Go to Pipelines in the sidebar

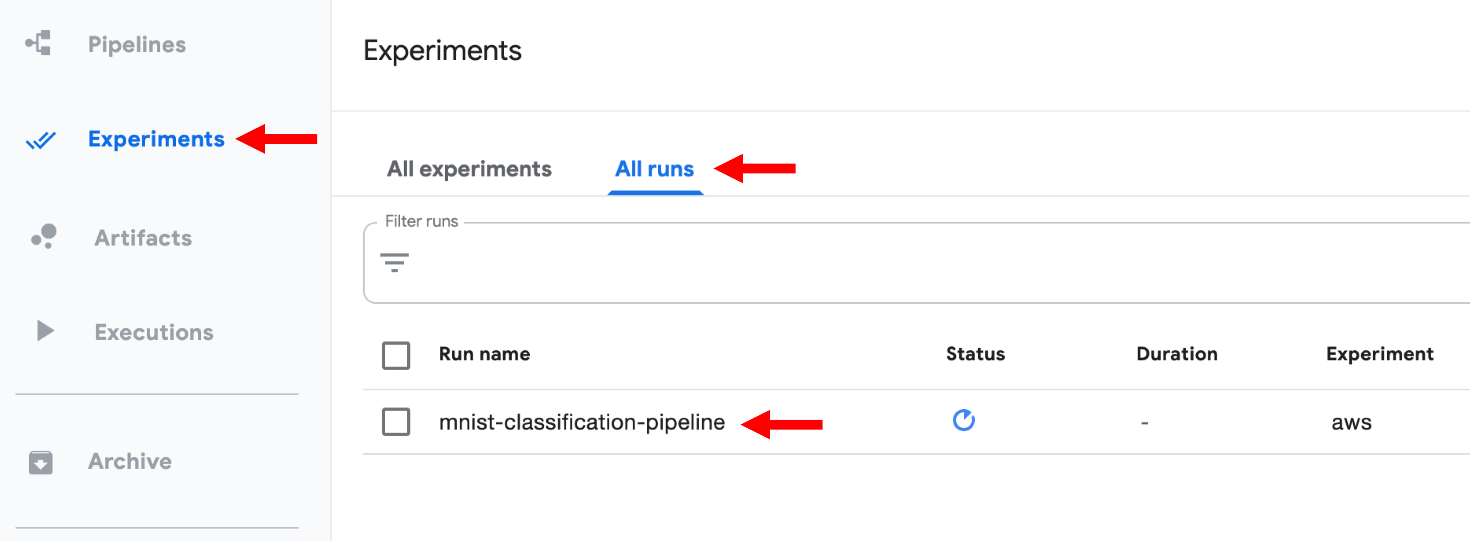pos(136,44)
